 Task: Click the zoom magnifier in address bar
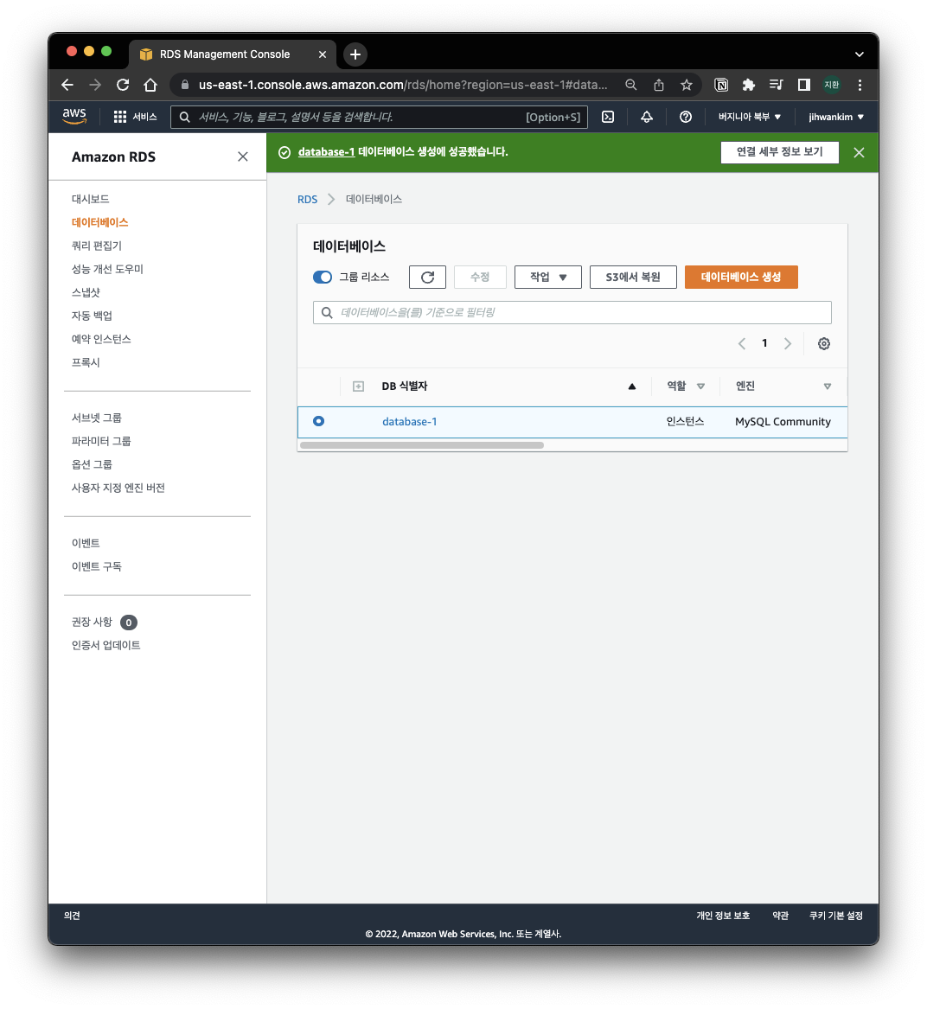click(x=631, y=85)
